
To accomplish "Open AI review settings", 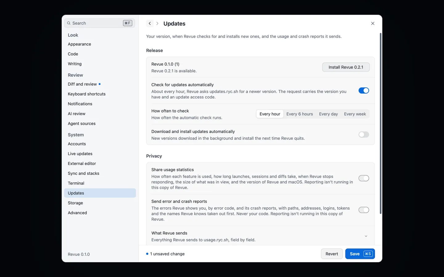I will [100, 114].
